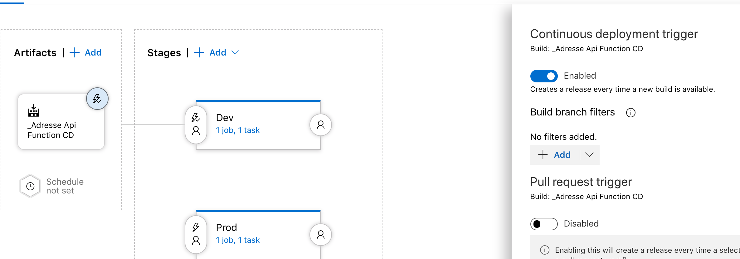Open Prod stage '1 job, 1 task' link
740x259 pixels.
[238, 240]
